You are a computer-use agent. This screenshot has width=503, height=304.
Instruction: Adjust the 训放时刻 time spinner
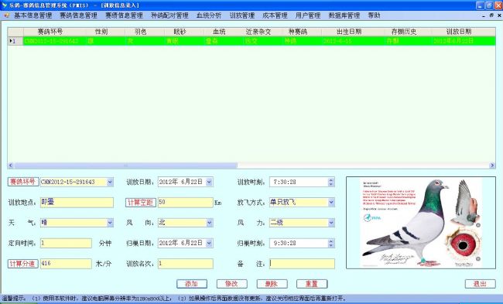pos(331,182)
